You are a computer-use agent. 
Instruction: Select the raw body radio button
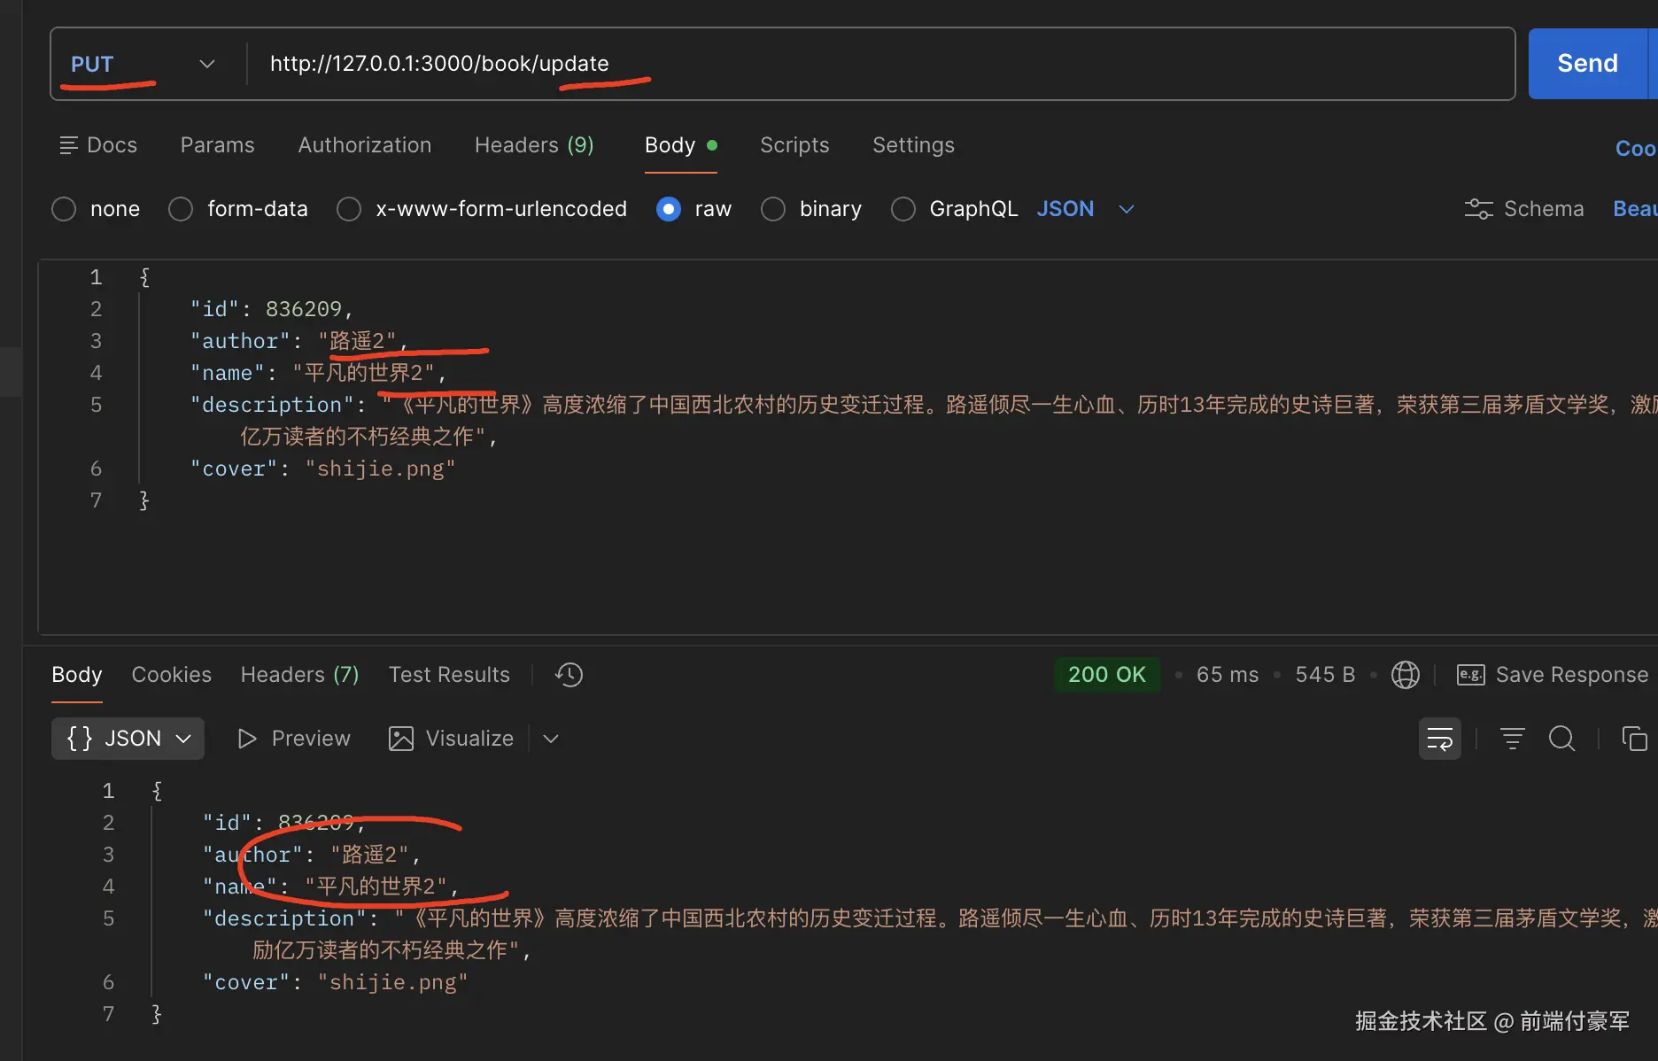pos(669,209)
